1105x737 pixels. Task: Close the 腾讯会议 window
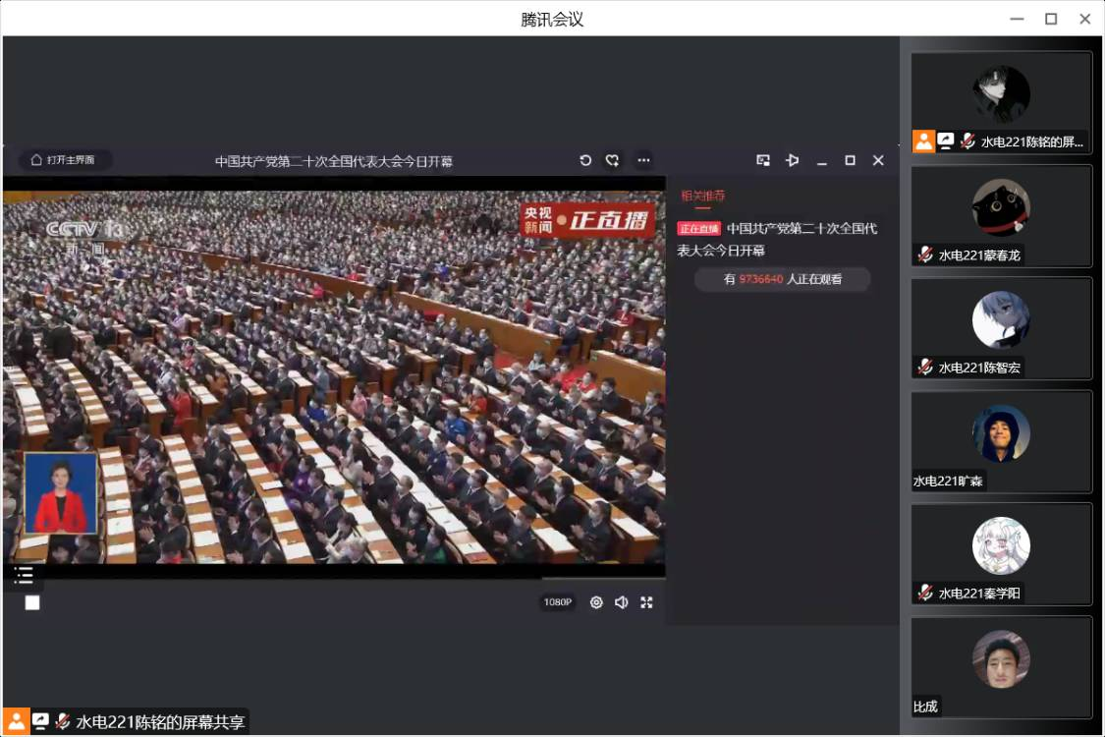[1085, 19]
